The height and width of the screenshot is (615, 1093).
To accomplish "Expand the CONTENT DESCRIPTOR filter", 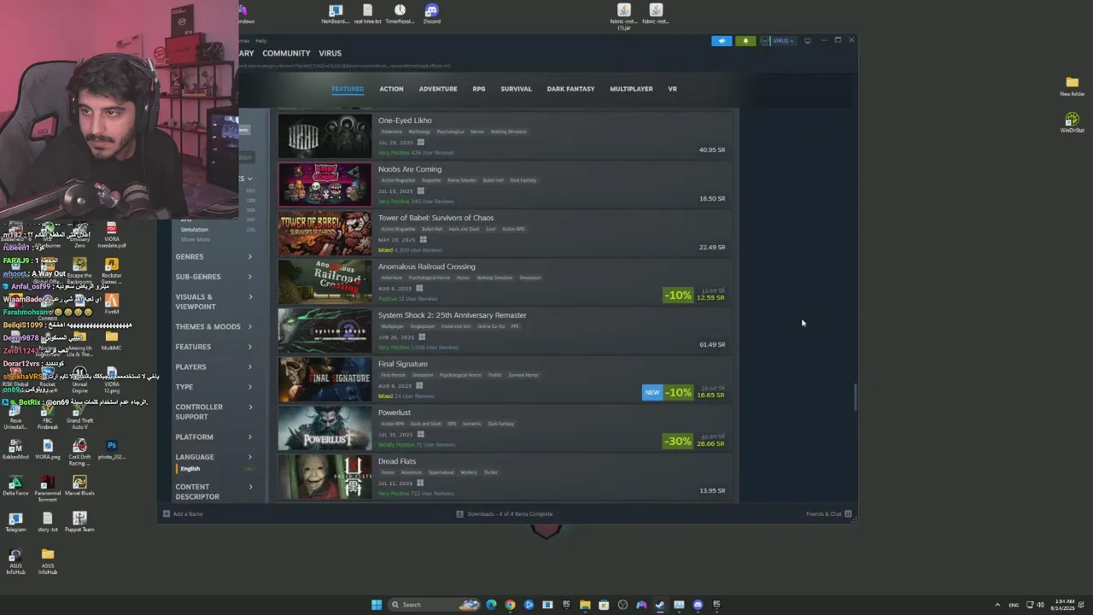I will coord(213,491).
